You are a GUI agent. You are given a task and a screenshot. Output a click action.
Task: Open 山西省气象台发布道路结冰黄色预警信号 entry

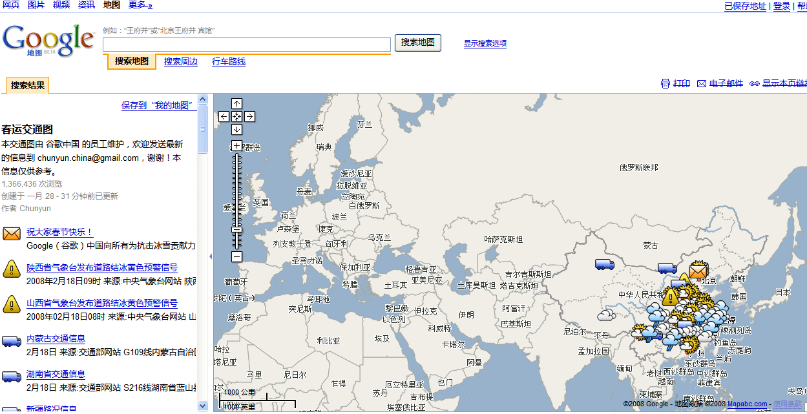[102, 304]
